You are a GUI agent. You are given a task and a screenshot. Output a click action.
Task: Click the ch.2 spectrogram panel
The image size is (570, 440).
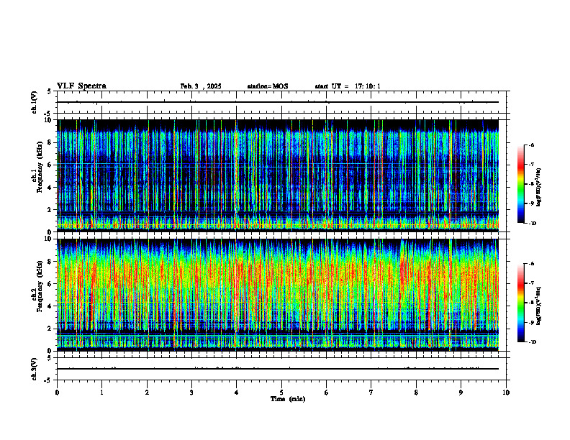tap(278, 295)
